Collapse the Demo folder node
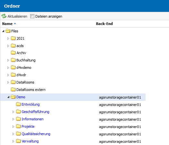The width and height of the screenshot is (169, 145). click(x=8, y=97)
